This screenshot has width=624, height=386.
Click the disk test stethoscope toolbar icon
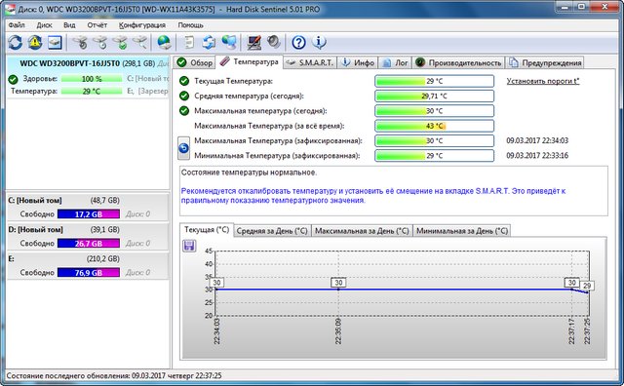(x=80, y=42)
